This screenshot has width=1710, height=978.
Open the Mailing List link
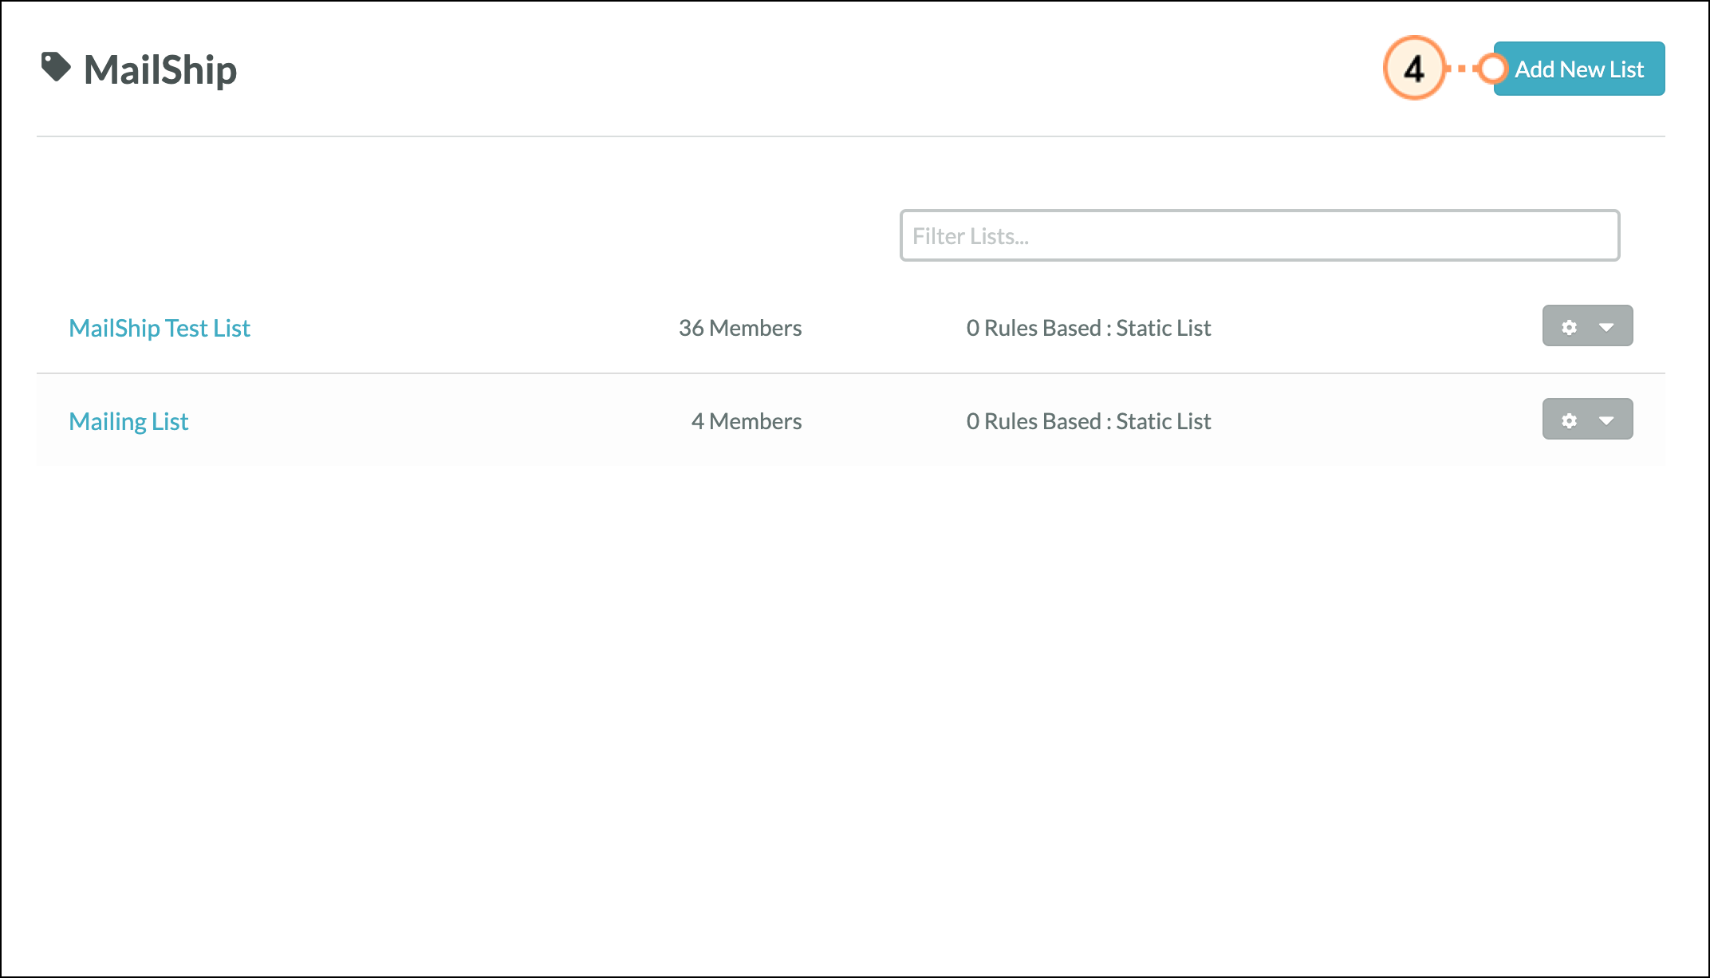(x=128, y=421)
